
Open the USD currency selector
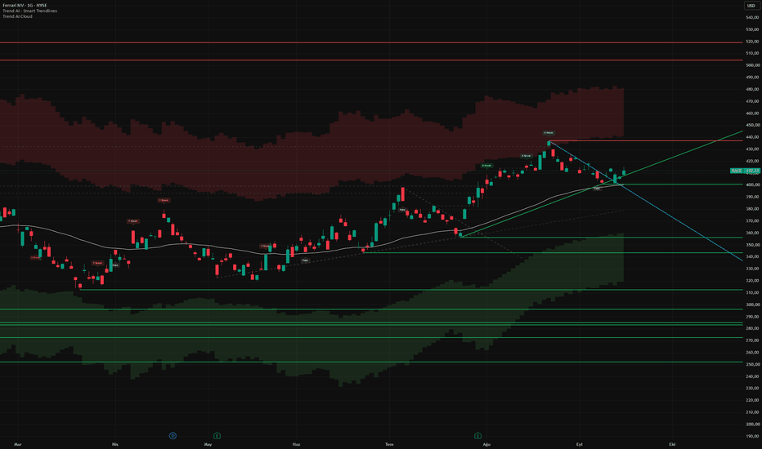click(751, 6)
